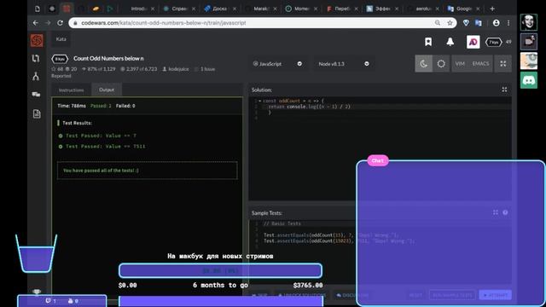The width and height of the screenshot is (546, 307).
Task: Open the Chrome profile icon
Action: [x=496, y=23]
